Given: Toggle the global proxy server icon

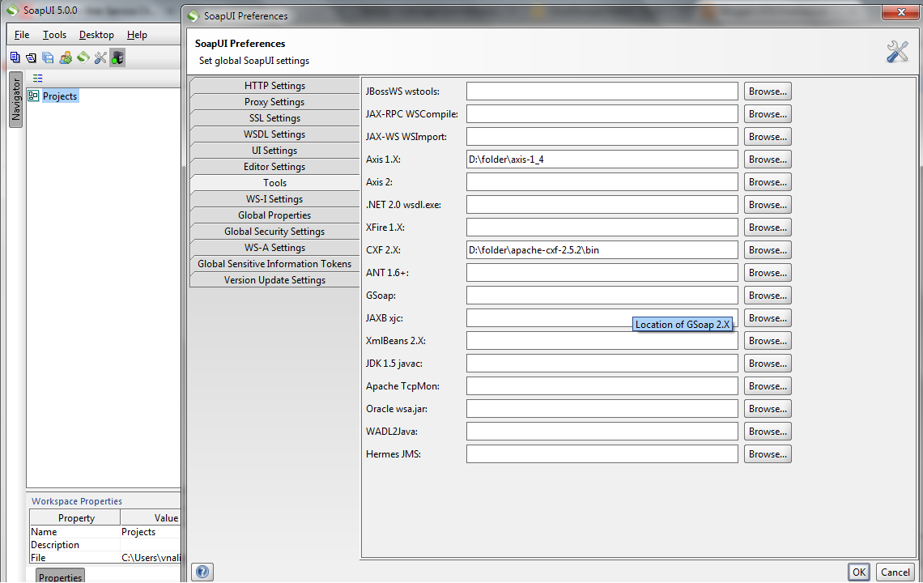Looking at the screenshot, I should pyautogui.click(x=117, y=57).
